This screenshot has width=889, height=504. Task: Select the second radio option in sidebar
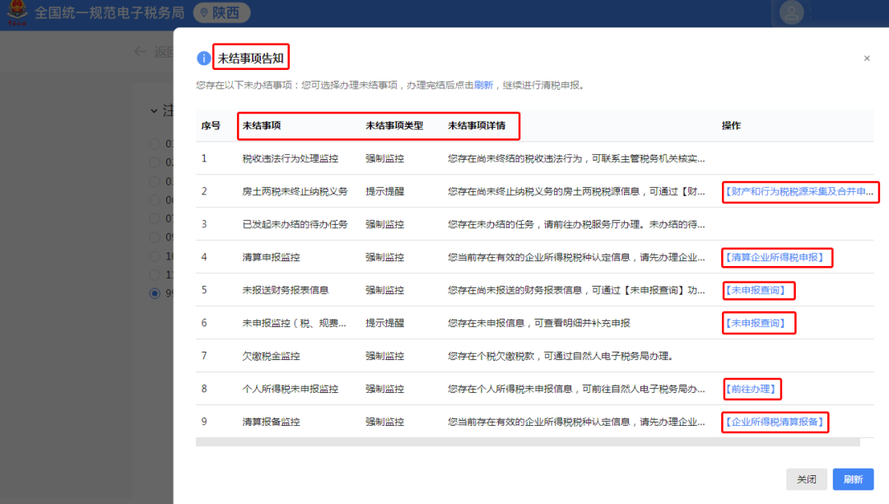[x=153, y=163]
